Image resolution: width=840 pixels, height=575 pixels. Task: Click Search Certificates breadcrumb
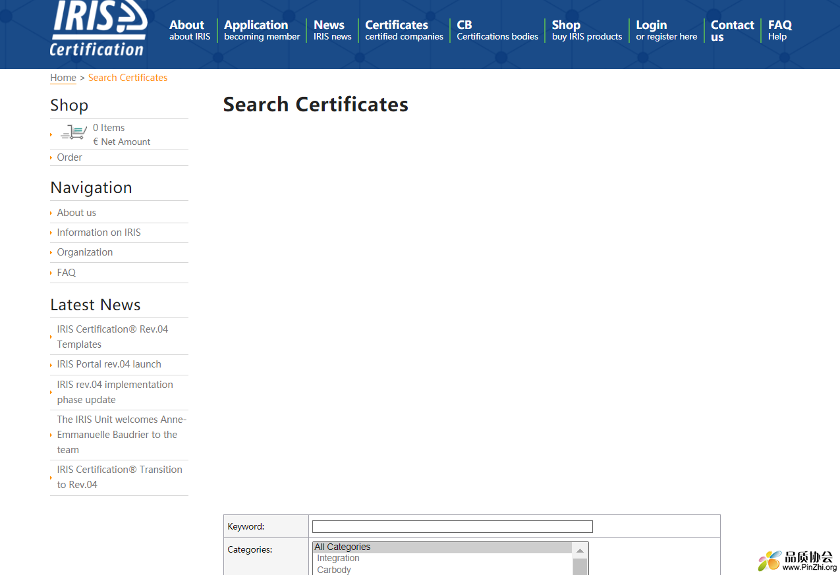[128, 78]
